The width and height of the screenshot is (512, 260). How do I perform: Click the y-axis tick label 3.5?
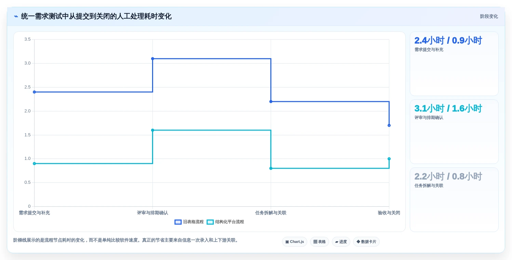pyautogui.click(x=27, y=39)
